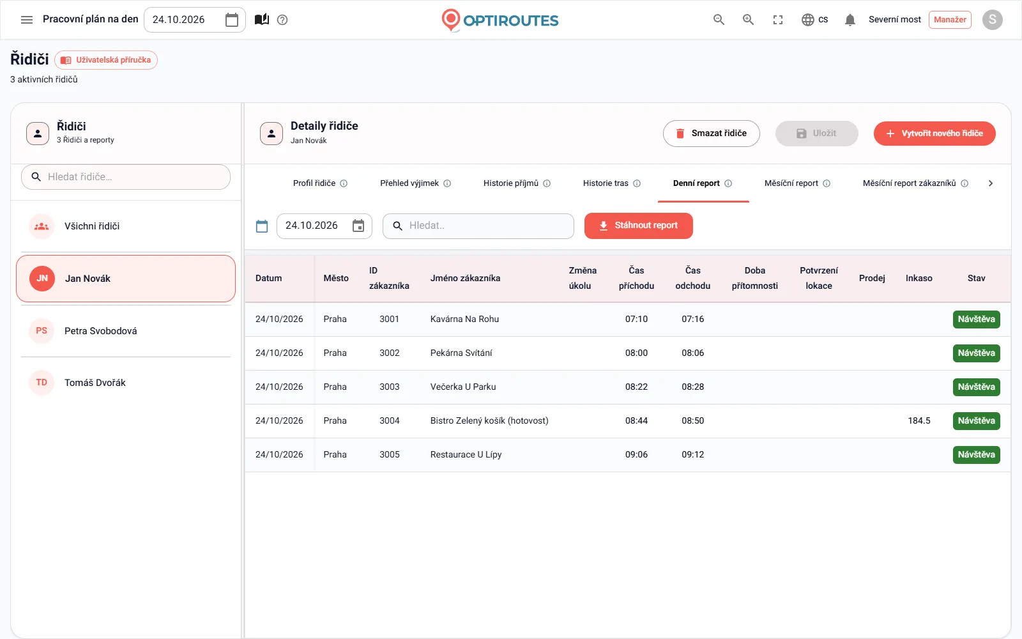This screenshot has height=639, width=1022.
Task: Click customer Kavárna Na Rohu row
Action: (628, 319)
